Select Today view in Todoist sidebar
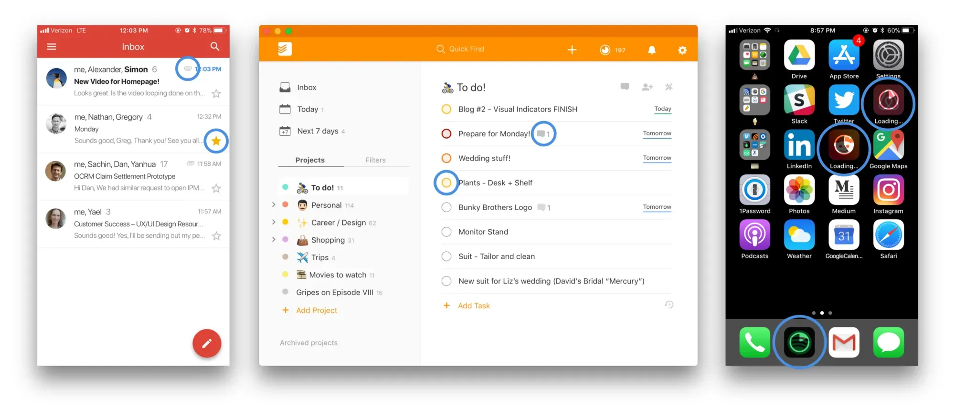Viewport: 955px width, 417px height. click(301, 109)
